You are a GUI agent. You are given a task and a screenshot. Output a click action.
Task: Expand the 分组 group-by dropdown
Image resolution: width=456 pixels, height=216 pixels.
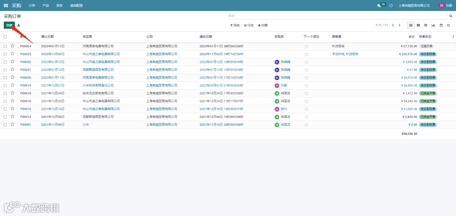(249, 25)
